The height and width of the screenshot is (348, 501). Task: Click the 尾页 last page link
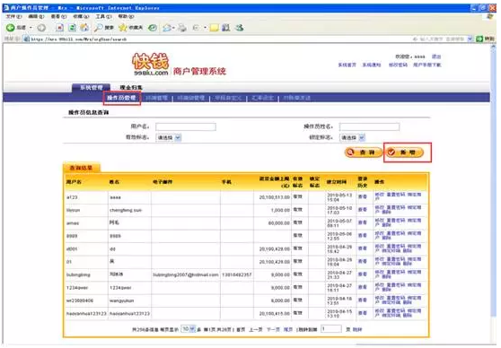coord(288,329)
